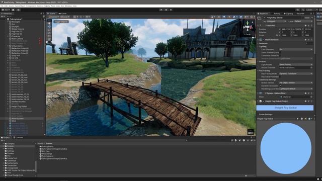Toggle the Height Fog Global active checkbox
The width and height of the screenshot is (322, 181).
[265, 18]
